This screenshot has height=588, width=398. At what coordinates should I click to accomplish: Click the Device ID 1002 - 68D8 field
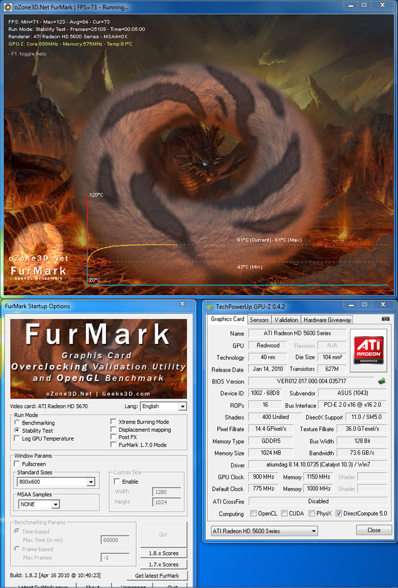point(265,393)
